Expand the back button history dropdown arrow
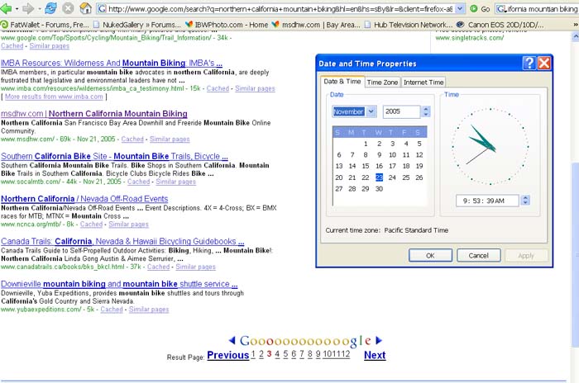The width and height of the screenshot is (579, 383). coord(17,8)
